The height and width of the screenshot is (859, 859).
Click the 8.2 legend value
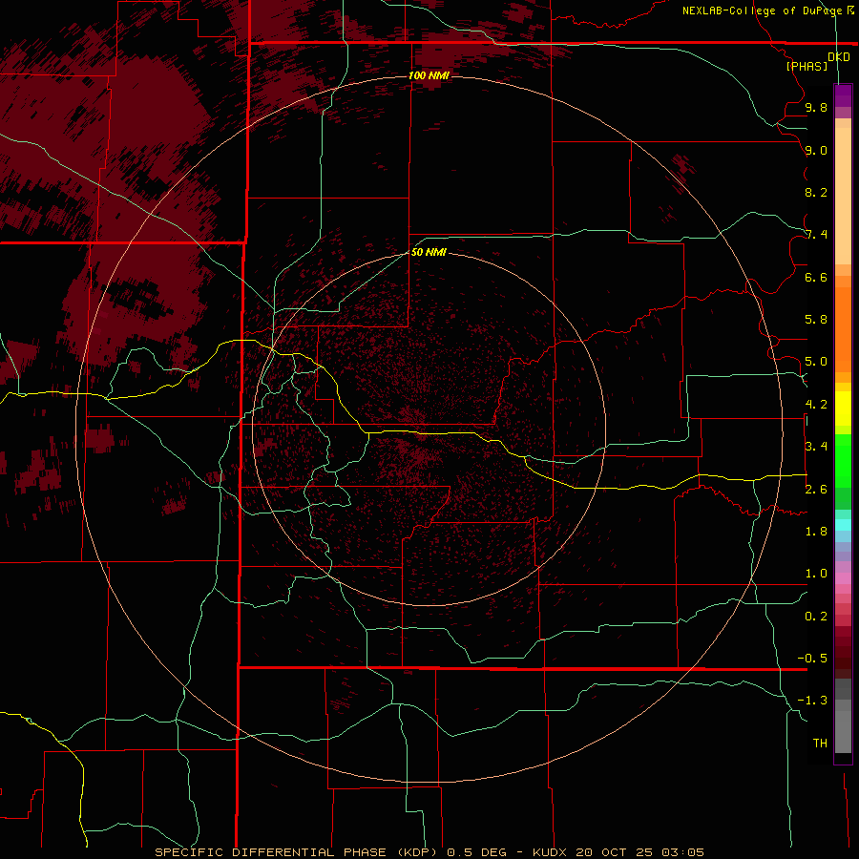816,192
